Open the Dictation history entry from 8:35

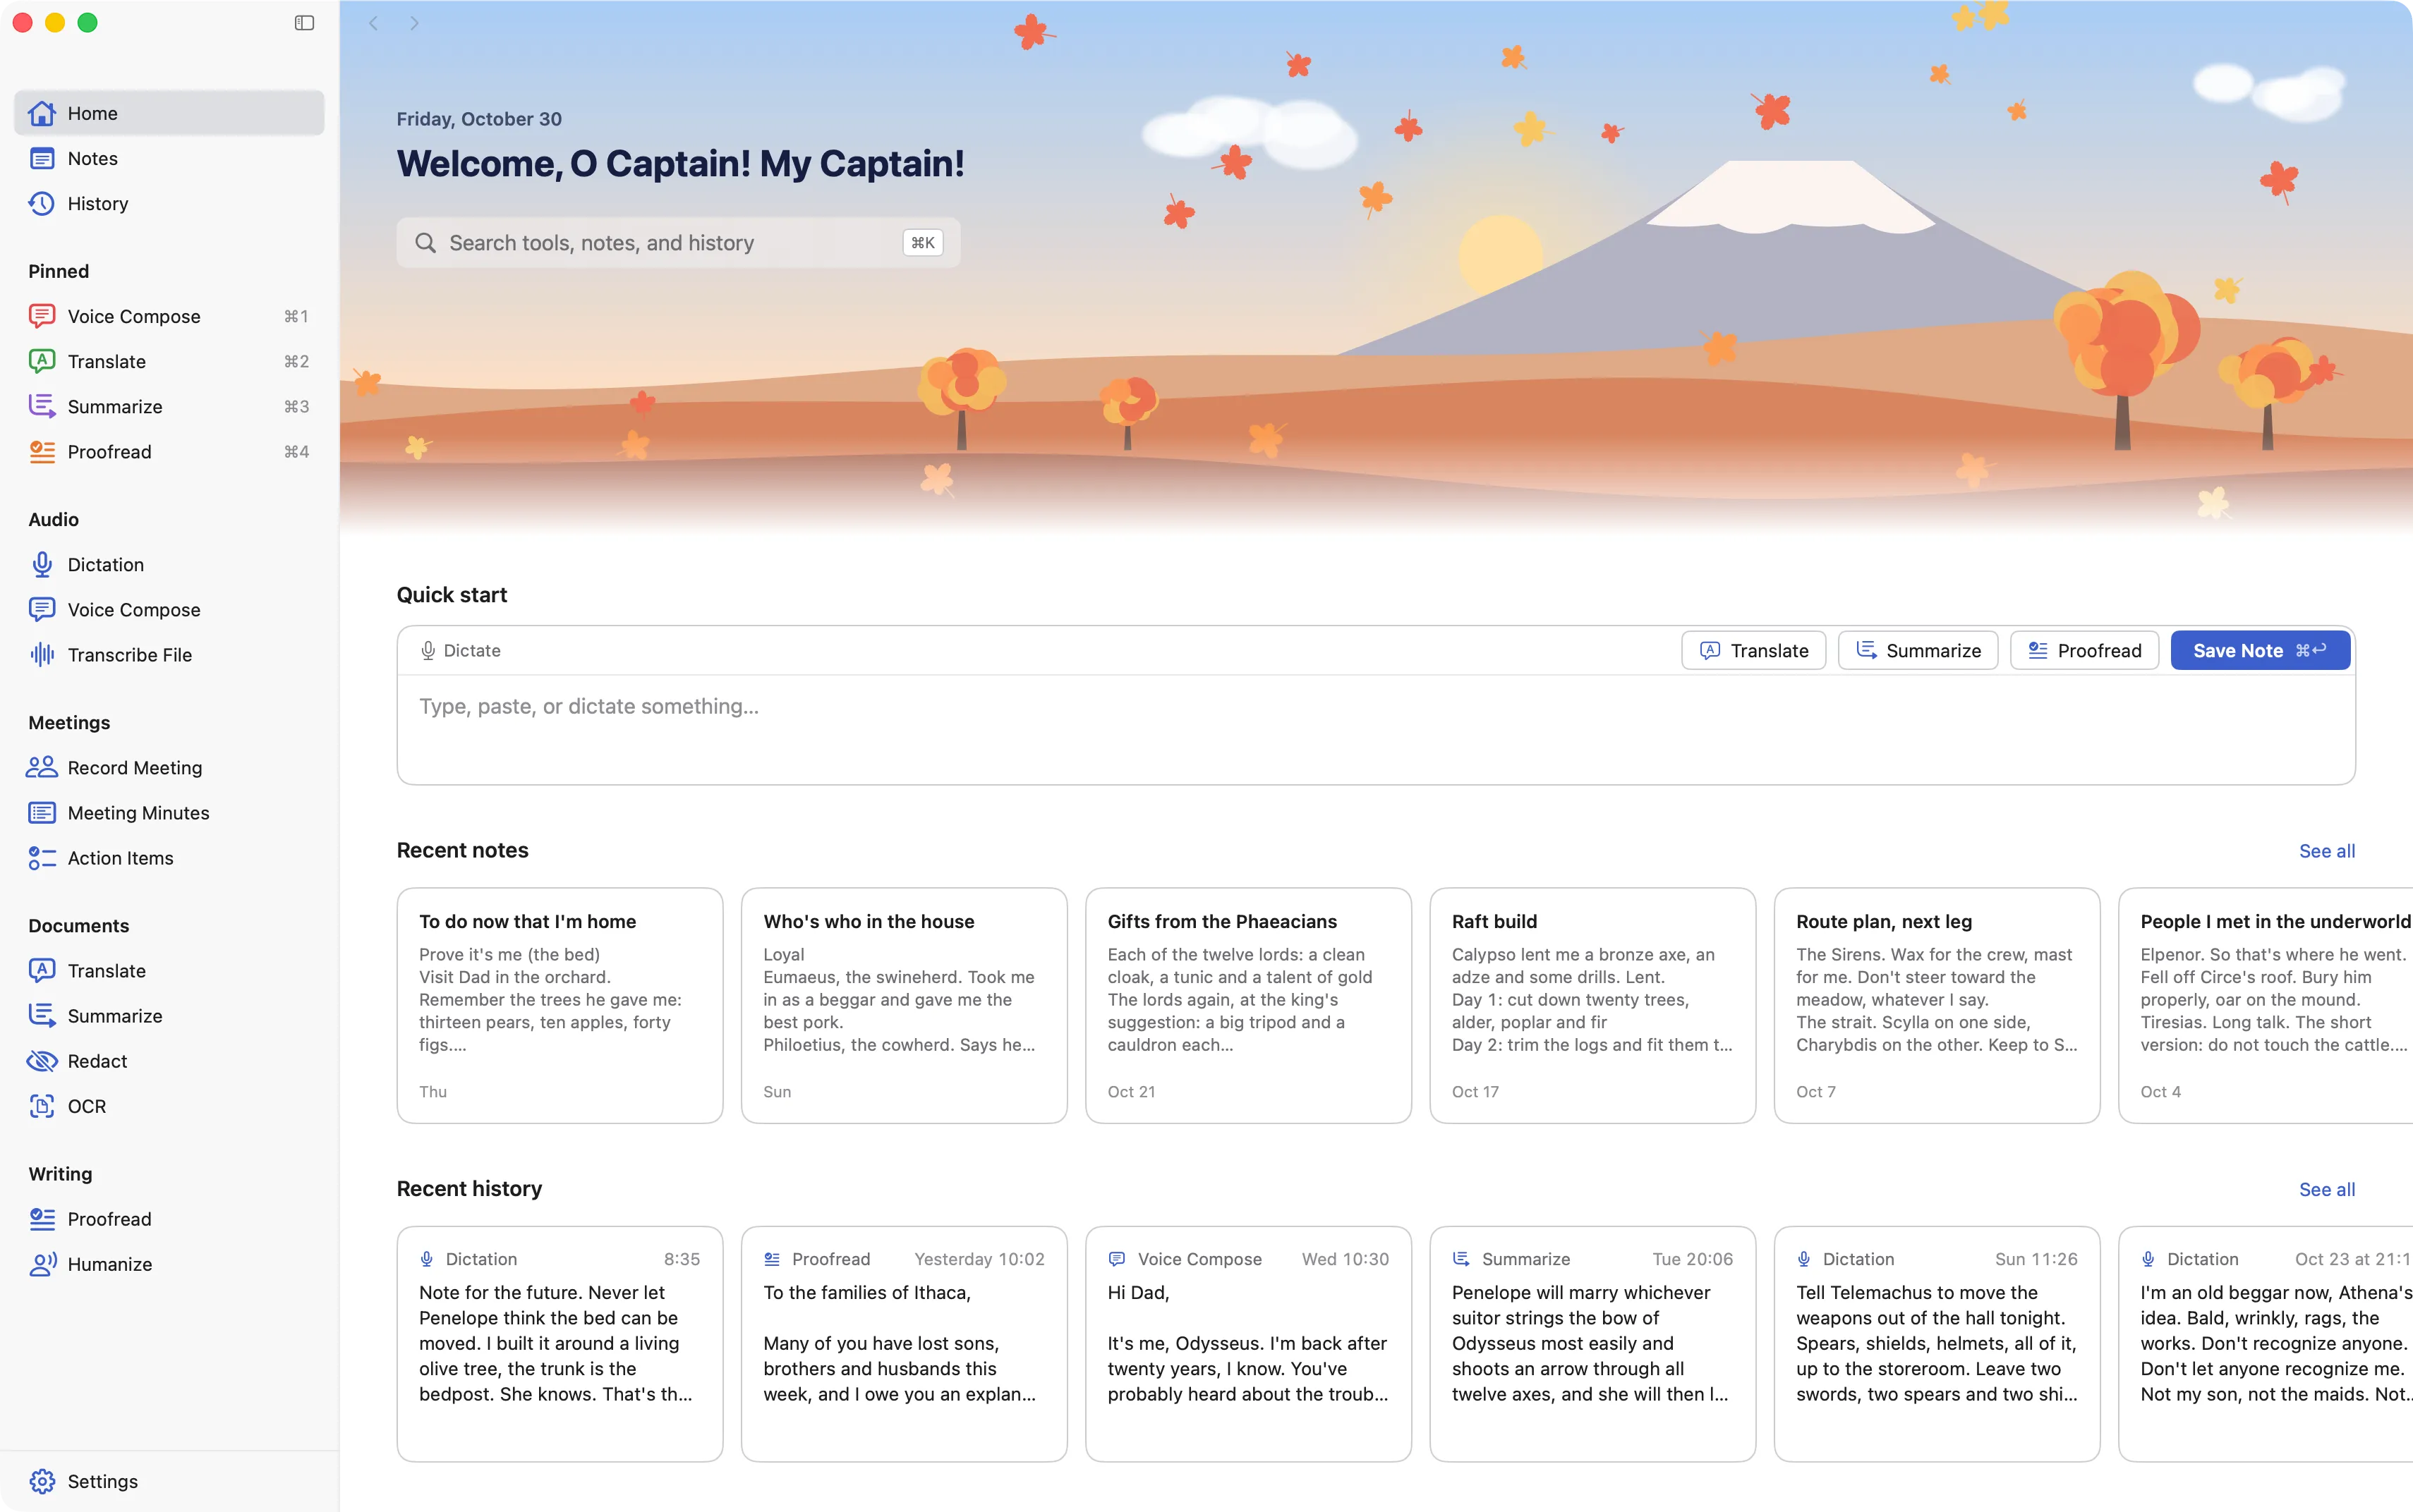560,1343
